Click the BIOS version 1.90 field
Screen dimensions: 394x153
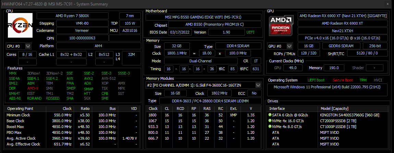pyautogui.click(x=226, y=32)
